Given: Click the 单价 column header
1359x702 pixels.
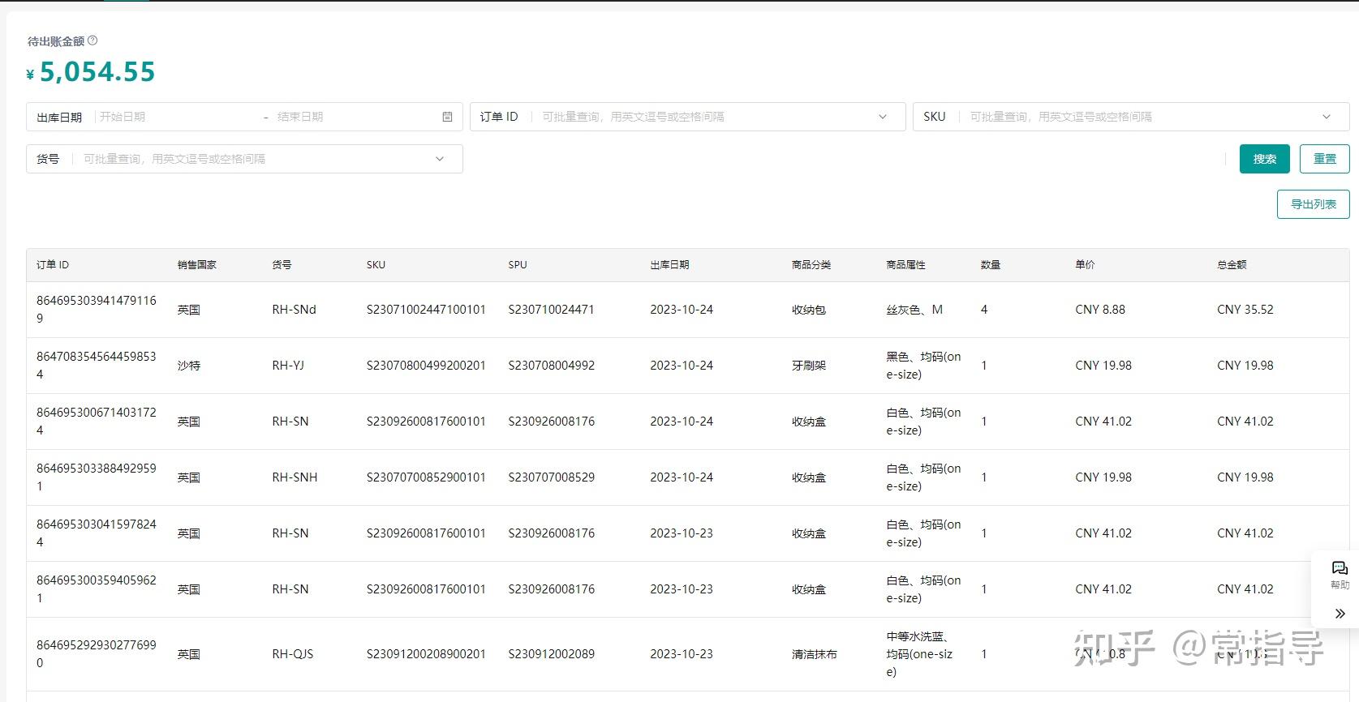Looking at the screenshot, I should tap(1085, 265).
